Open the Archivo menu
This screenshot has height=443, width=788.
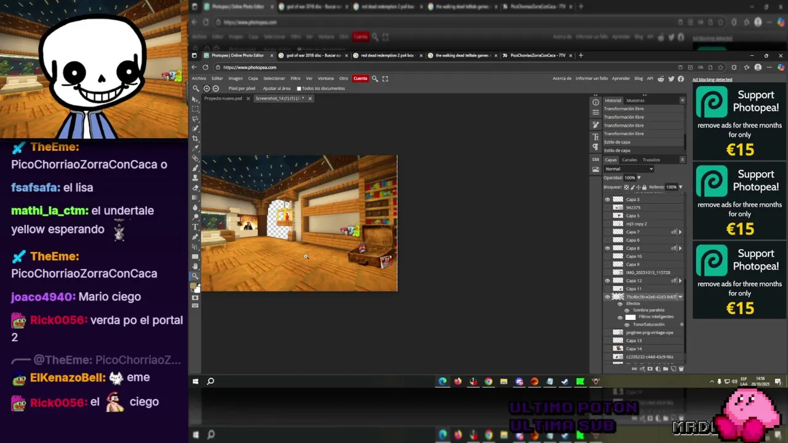click(199, 79)
